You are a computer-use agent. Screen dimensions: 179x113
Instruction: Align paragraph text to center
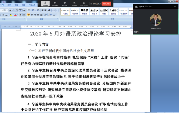point(32,15)
